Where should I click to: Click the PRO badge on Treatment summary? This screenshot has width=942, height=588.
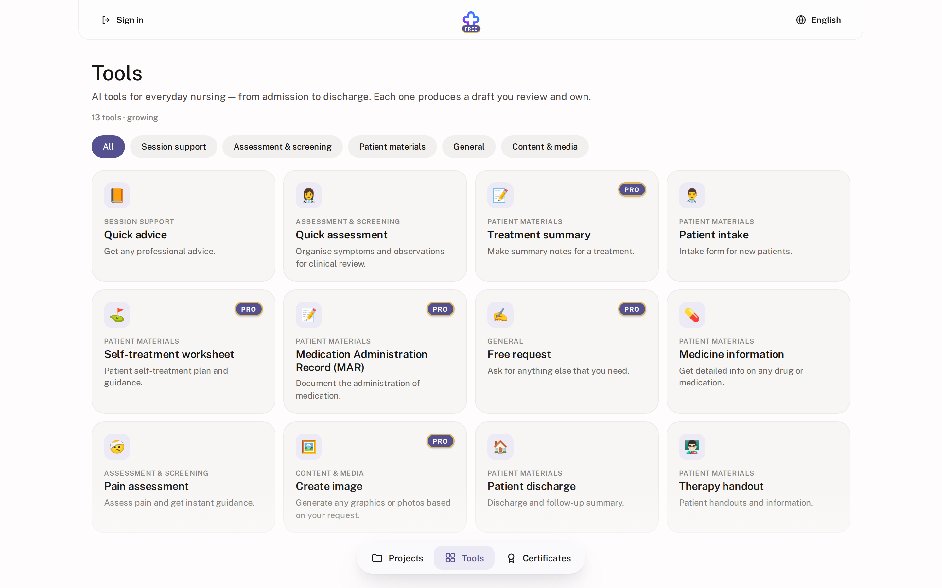pos(632,190)
